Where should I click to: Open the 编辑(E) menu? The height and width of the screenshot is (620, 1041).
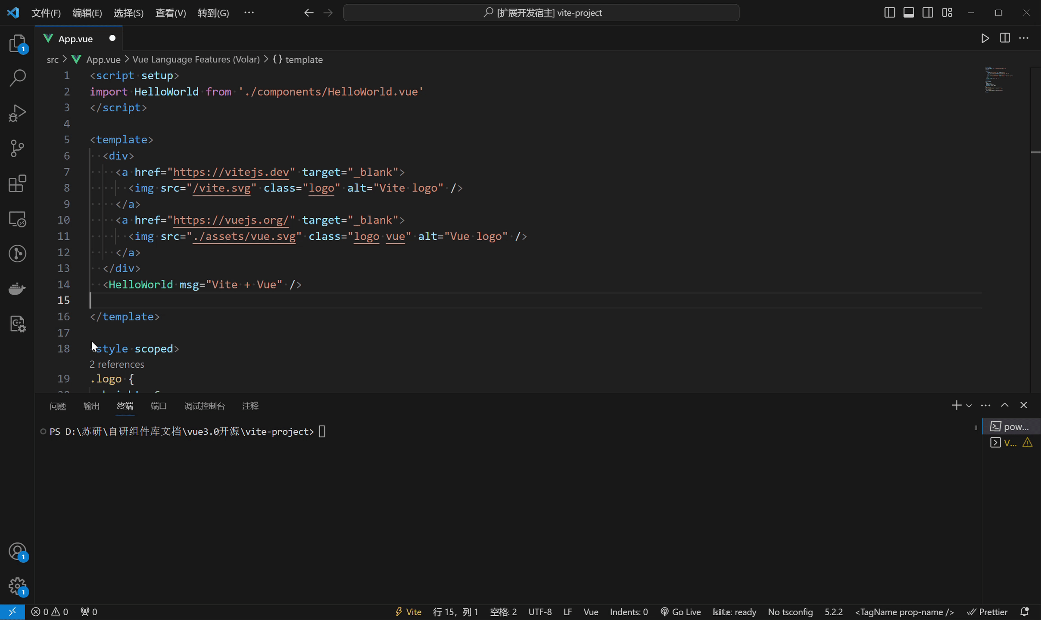tap(87, 13)
